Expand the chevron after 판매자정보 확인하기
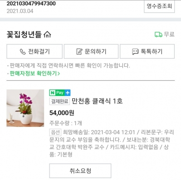Image resolution: width=181 pixels, height=180 pixels. click(x=59, y=73)
